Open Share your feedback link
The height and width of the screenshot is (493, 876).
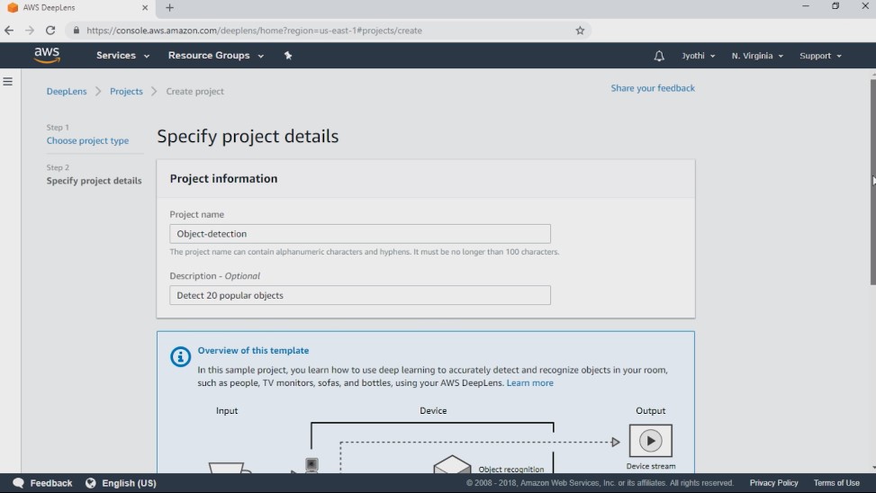tap(653, 88)
